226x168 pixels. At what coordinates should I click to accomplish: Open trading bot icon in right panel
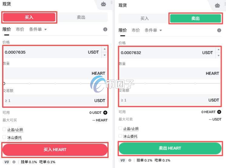(x=217, y=5)
